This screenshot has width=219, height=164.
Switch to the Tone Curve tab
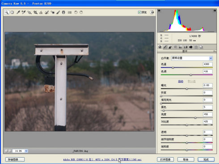tap(165, 47)
